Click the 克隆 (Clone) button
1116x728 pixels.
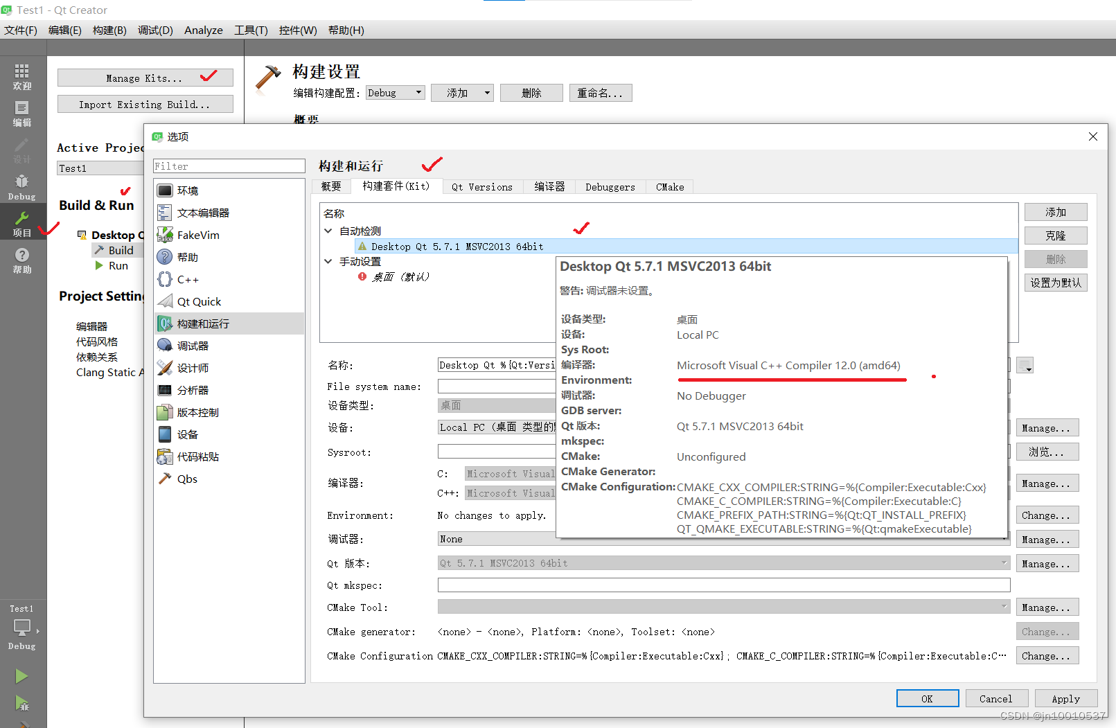pos(1055,235)
